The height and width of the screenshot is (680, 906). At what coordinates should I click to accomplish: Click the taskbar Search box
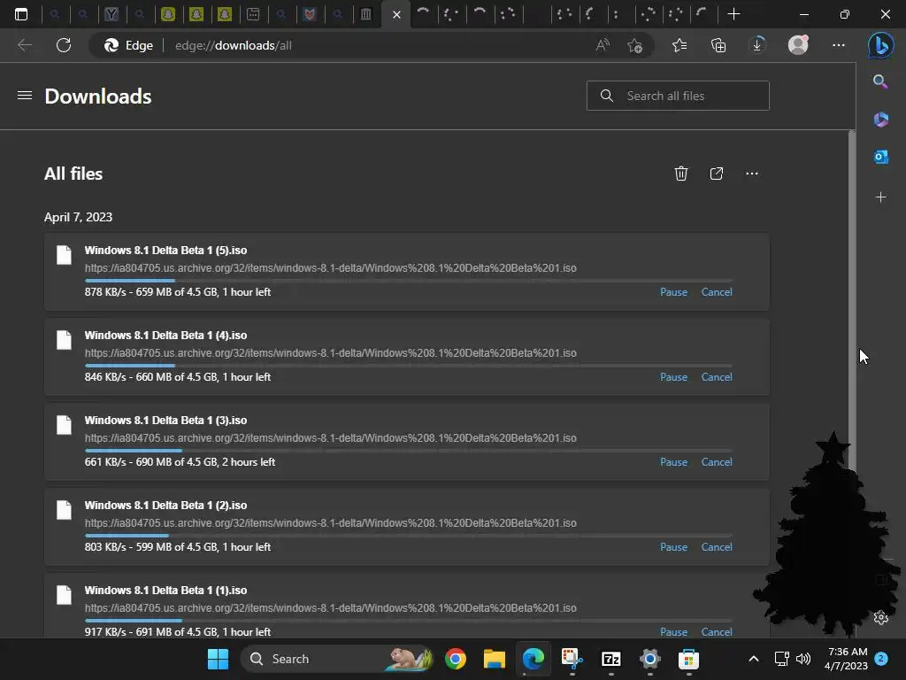tap(336, 659)
